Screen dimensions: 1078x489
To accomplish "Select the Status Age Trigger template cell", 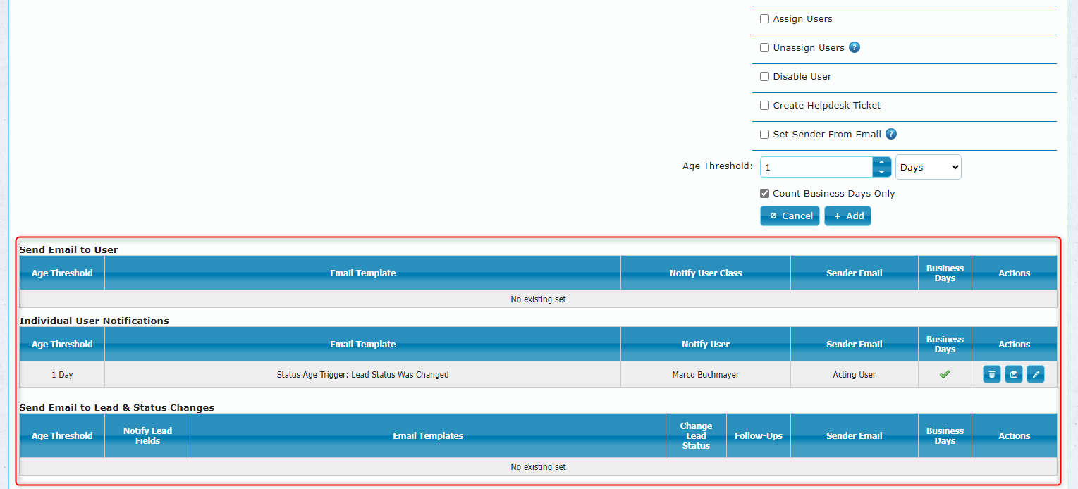I will tap(362, 375).
